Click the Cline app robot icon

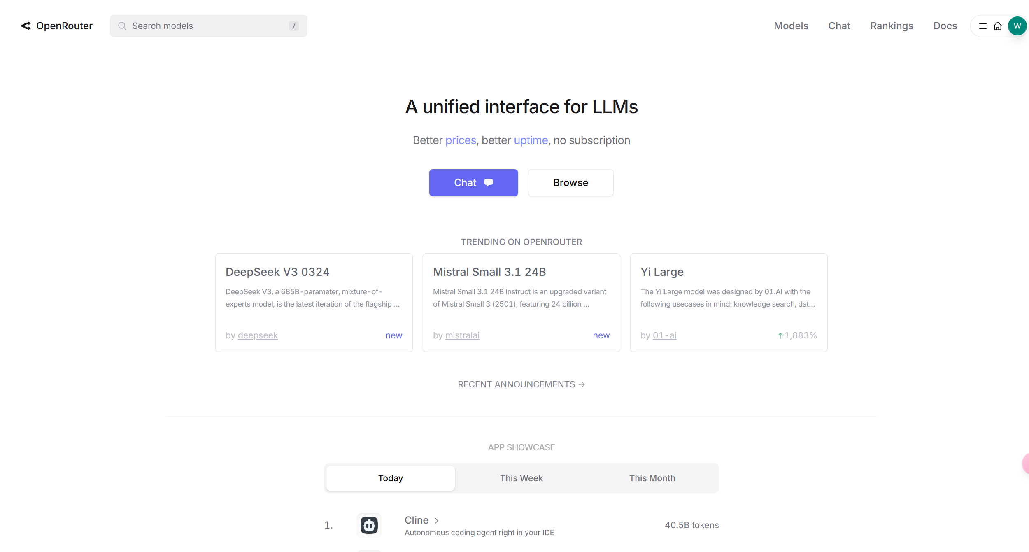[x=369, y=525]
